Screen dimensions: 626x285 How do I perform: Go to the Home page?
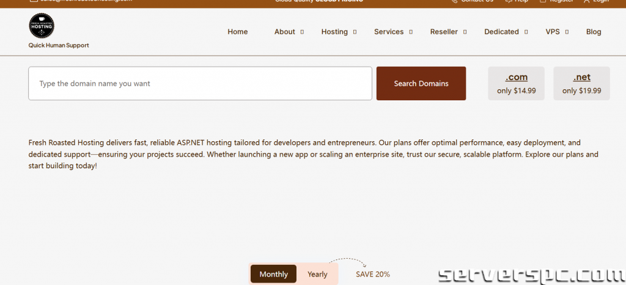[237, 32]
